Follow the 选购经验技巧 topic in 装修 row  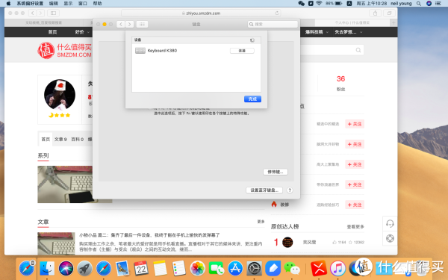coord(355,205)
